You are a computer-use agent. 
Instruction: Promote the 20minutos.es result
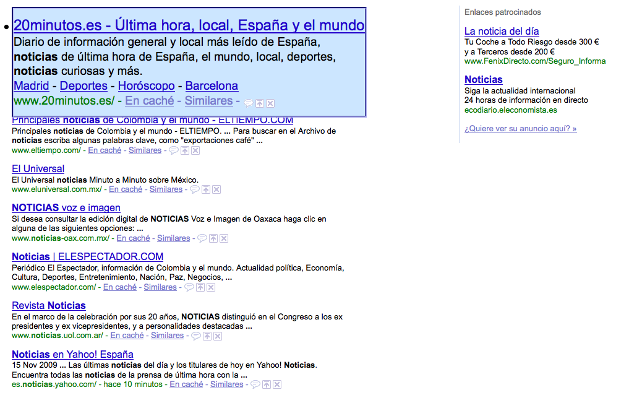[260, 103]
